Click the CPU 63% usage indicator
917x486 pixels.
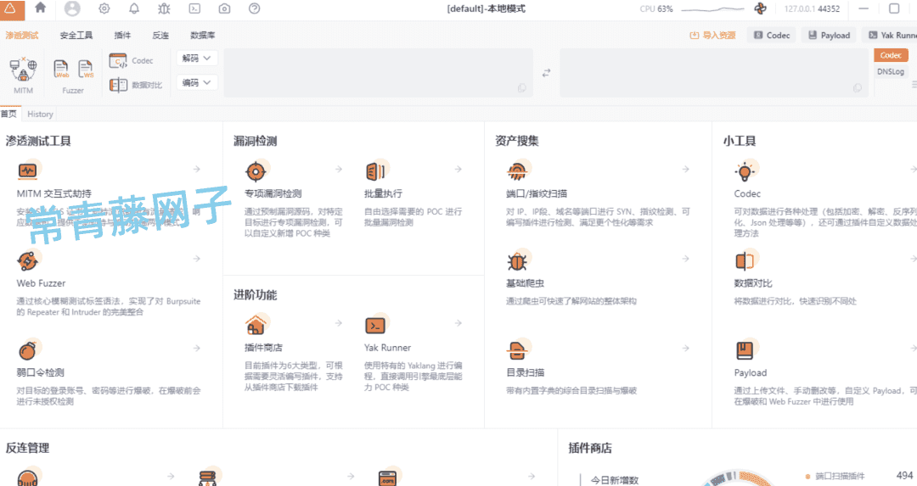(x=656, y=8)
